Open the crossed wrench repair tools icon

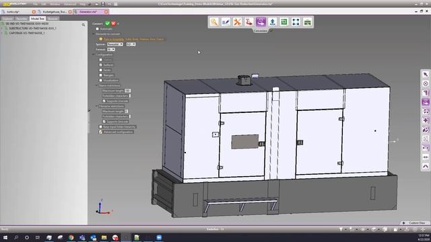pyautogui.click(x=237, y=22)
